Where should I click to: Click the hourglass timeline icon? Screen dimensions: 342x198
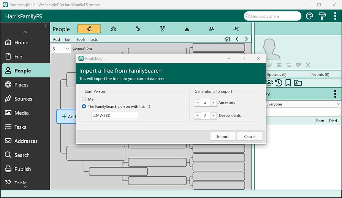click(308, 65)
